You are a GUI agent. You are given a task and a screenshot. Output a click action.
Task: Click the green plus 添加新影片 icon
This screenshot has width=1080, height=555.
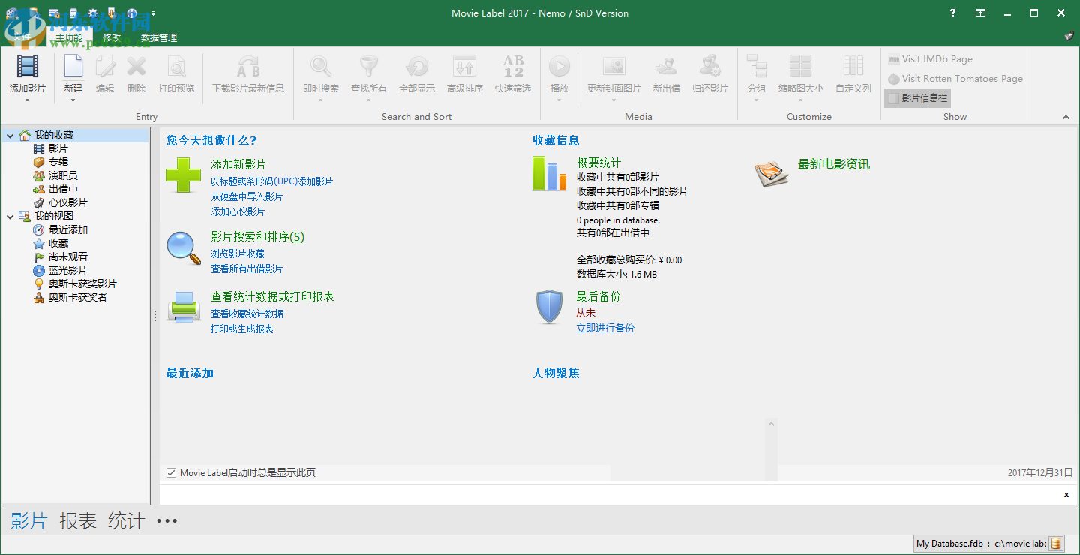pos(183,175)
